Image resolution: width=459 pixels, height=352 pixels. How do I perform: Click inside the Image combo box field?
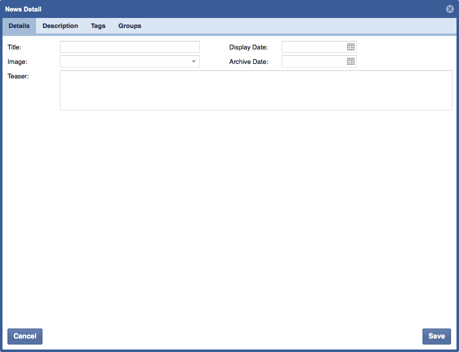pyautogui.click(x=124, y=61)
